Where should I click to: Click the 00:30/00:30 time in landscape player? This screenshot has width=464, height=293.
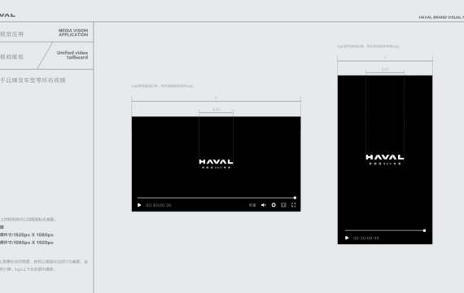158,205
